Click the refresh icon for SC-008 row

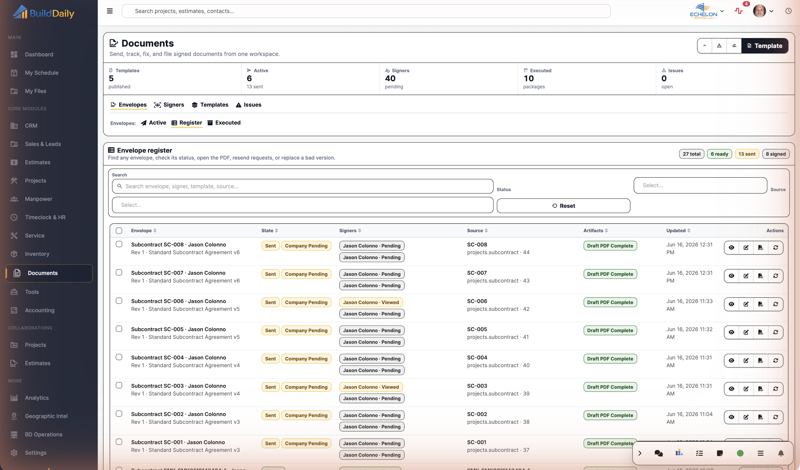point(776,248)
